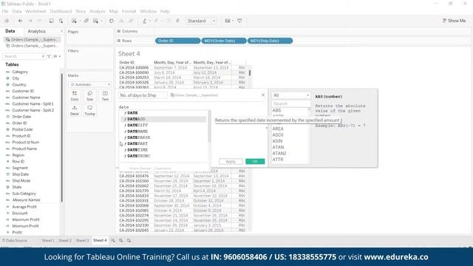Open the data pane view options dropdown
This screenshot has width=473, height=266.
coord(57,56)
